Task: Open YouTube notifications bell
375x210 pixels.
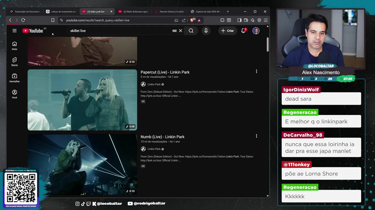Action: point(243,31)
